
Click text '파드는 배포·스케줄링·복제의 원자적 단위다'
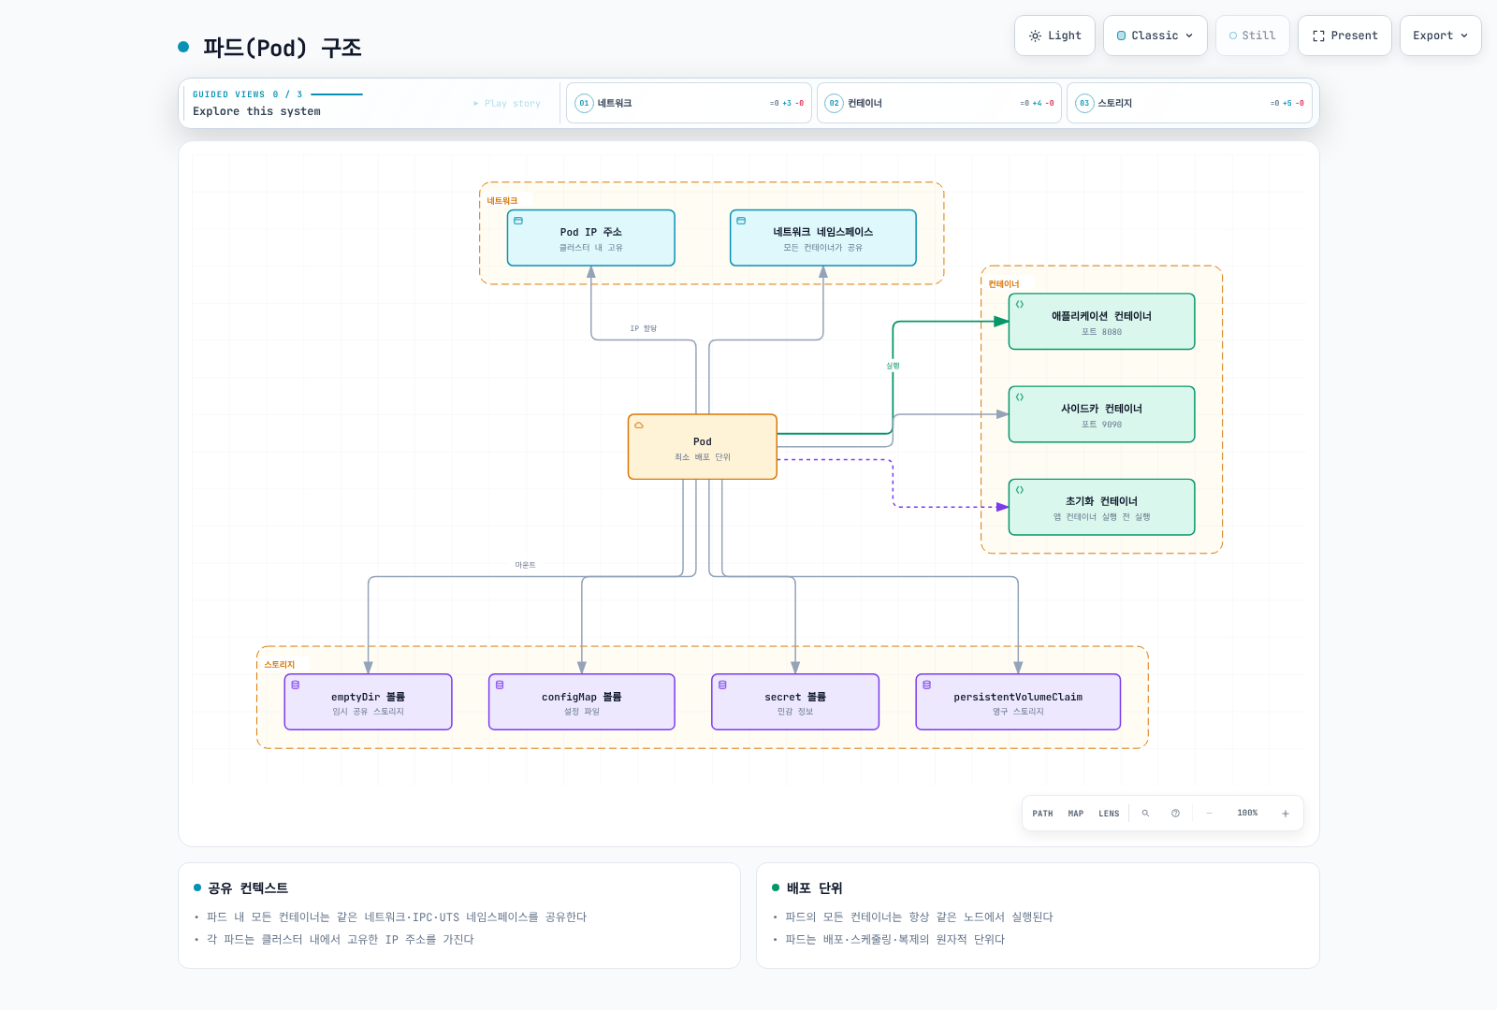[895, 940]
